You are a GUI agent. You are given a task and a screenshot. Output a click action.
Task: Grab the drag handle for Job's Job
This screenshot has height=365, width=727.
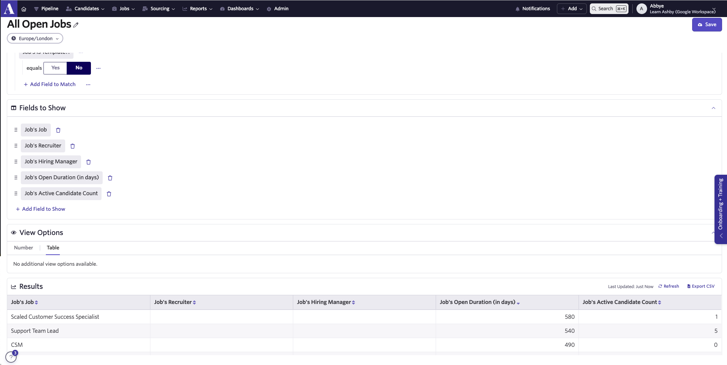(x=16, y=130)
